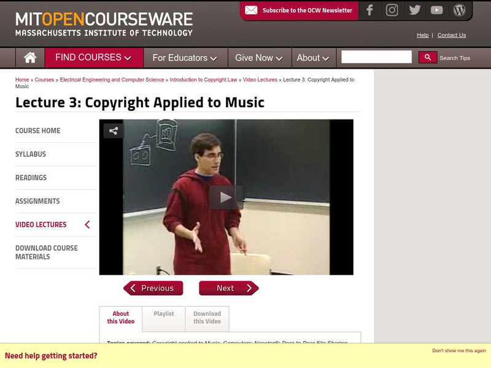
Task: Open Syllabus in sidebar
Action: pyautogui.click(x=31, y=155)
